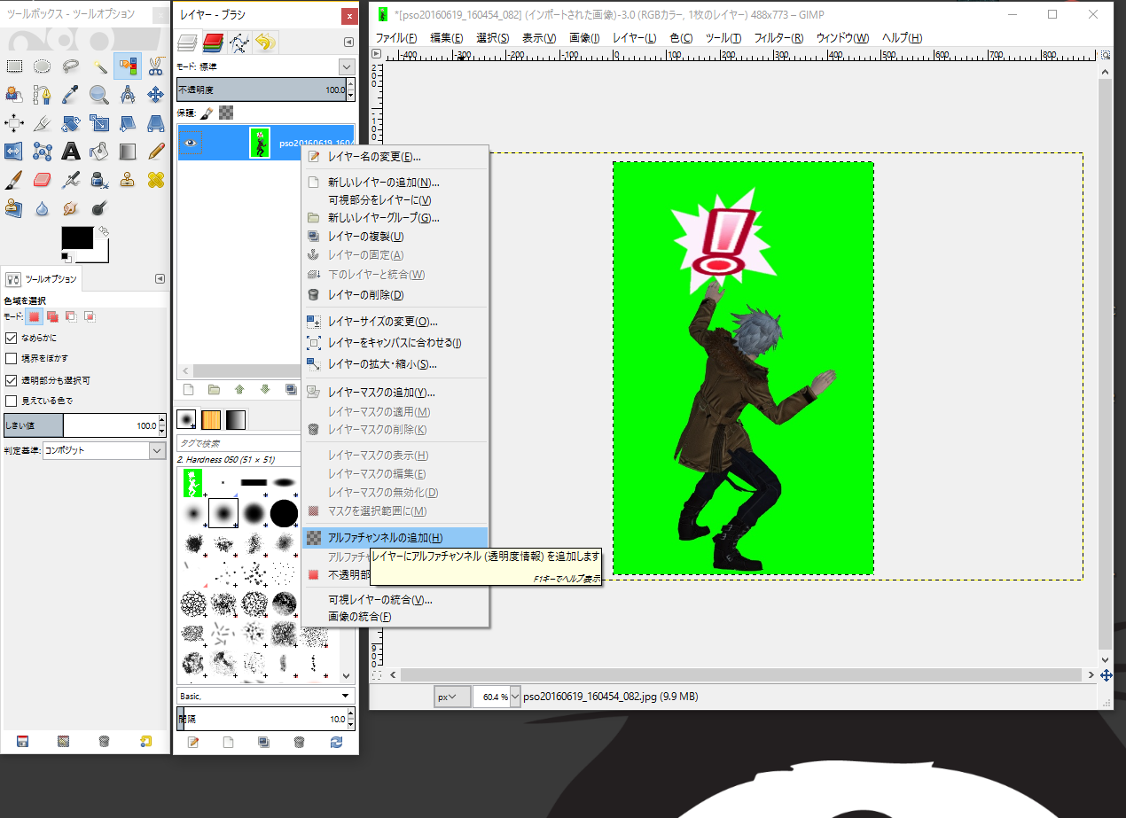Viewport: 1126px width, 818px height.
Task: Click the black foreground color swatch
Action: (x=77, y=238)
